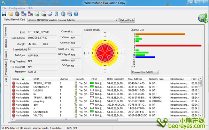Sort list by Security column header

tap(82, 79)
